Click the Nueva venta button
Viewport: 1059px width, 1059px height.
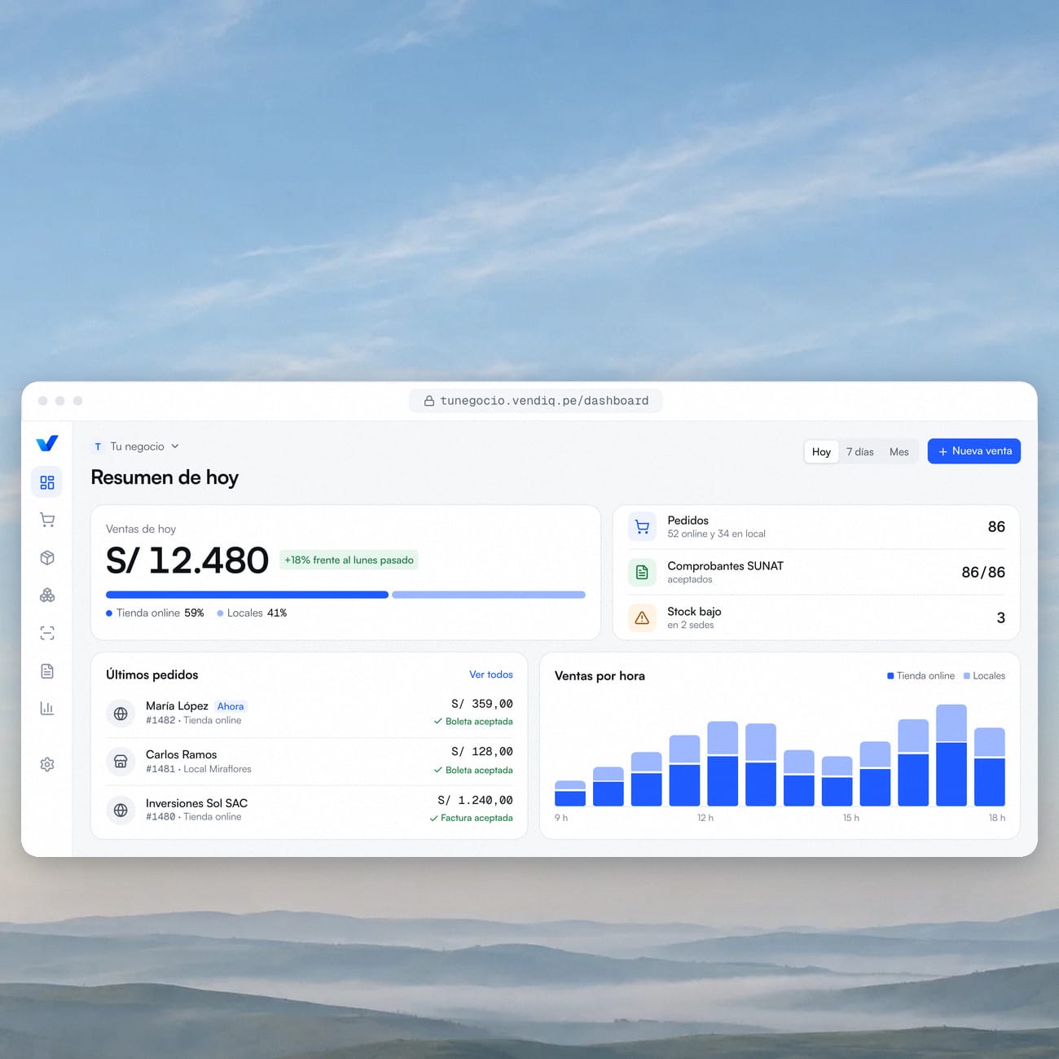point(974,451)
